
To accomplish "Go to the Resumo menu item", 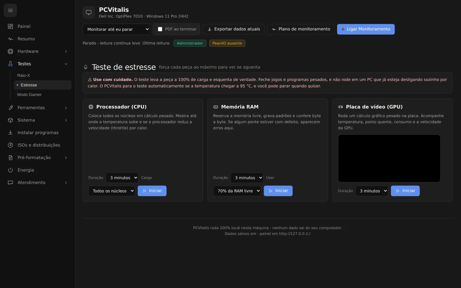I will click(38, 39).
